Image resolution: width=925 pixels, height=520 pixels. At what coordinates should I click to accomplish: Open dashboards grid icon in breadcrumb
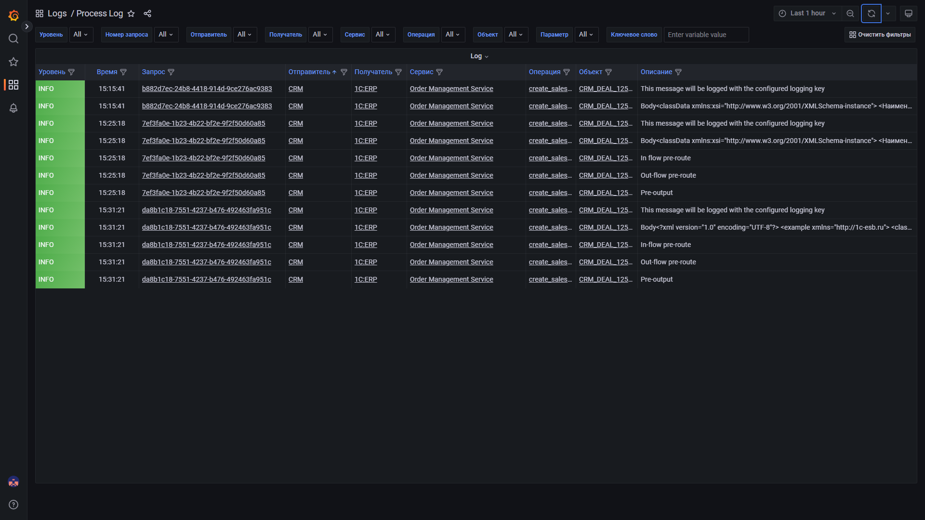40,13
